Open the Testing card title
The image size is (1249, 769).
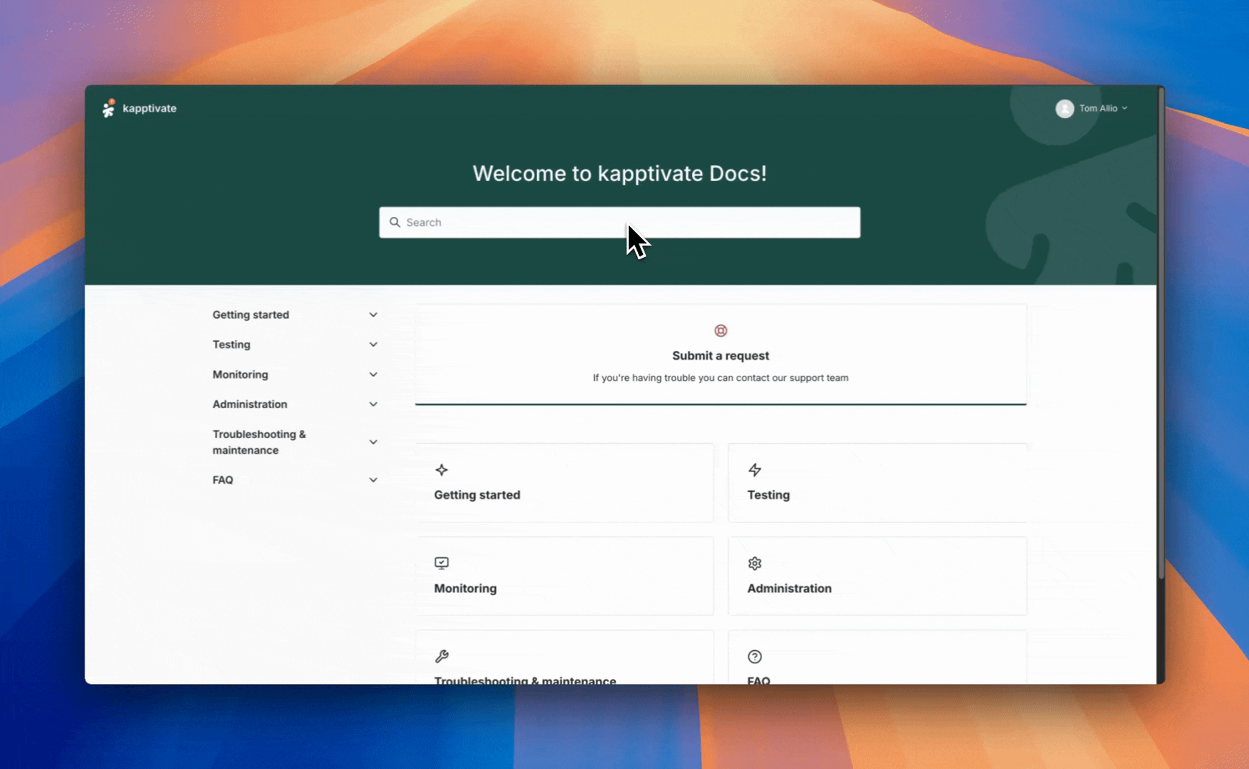(768, 495)
